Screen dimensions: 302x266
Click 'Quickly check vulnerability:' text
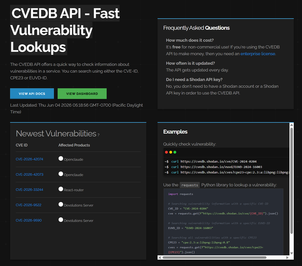(x=190, y=144)
